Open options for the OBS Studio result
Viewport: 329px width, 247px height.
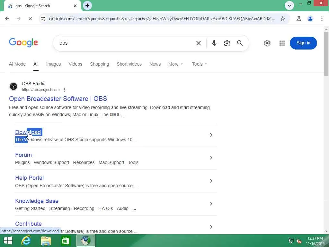[x=64, y=90]
